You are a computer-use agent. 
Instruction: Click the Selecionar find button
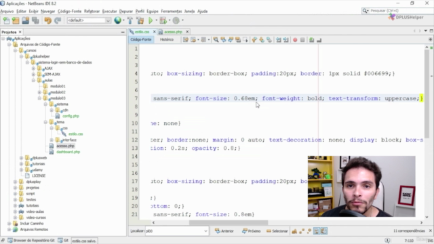pyautogui.click(x=277, y=231)
